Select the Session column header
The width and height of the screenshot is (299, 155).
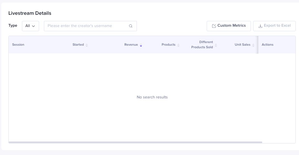[18, 45]
